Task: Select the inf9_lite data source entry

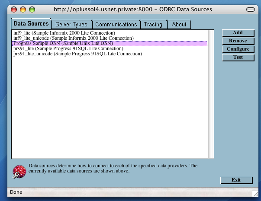Action: [64, 33]
